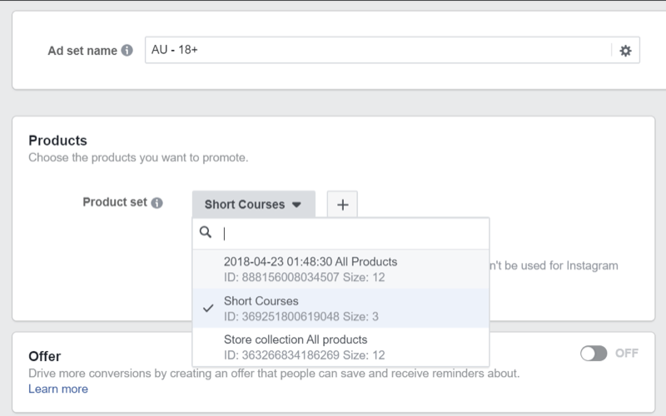Image resolution: width=666 pixels, height=416 pixels.
Task: Click the info icon next to Product set
Action: point(157,203)
